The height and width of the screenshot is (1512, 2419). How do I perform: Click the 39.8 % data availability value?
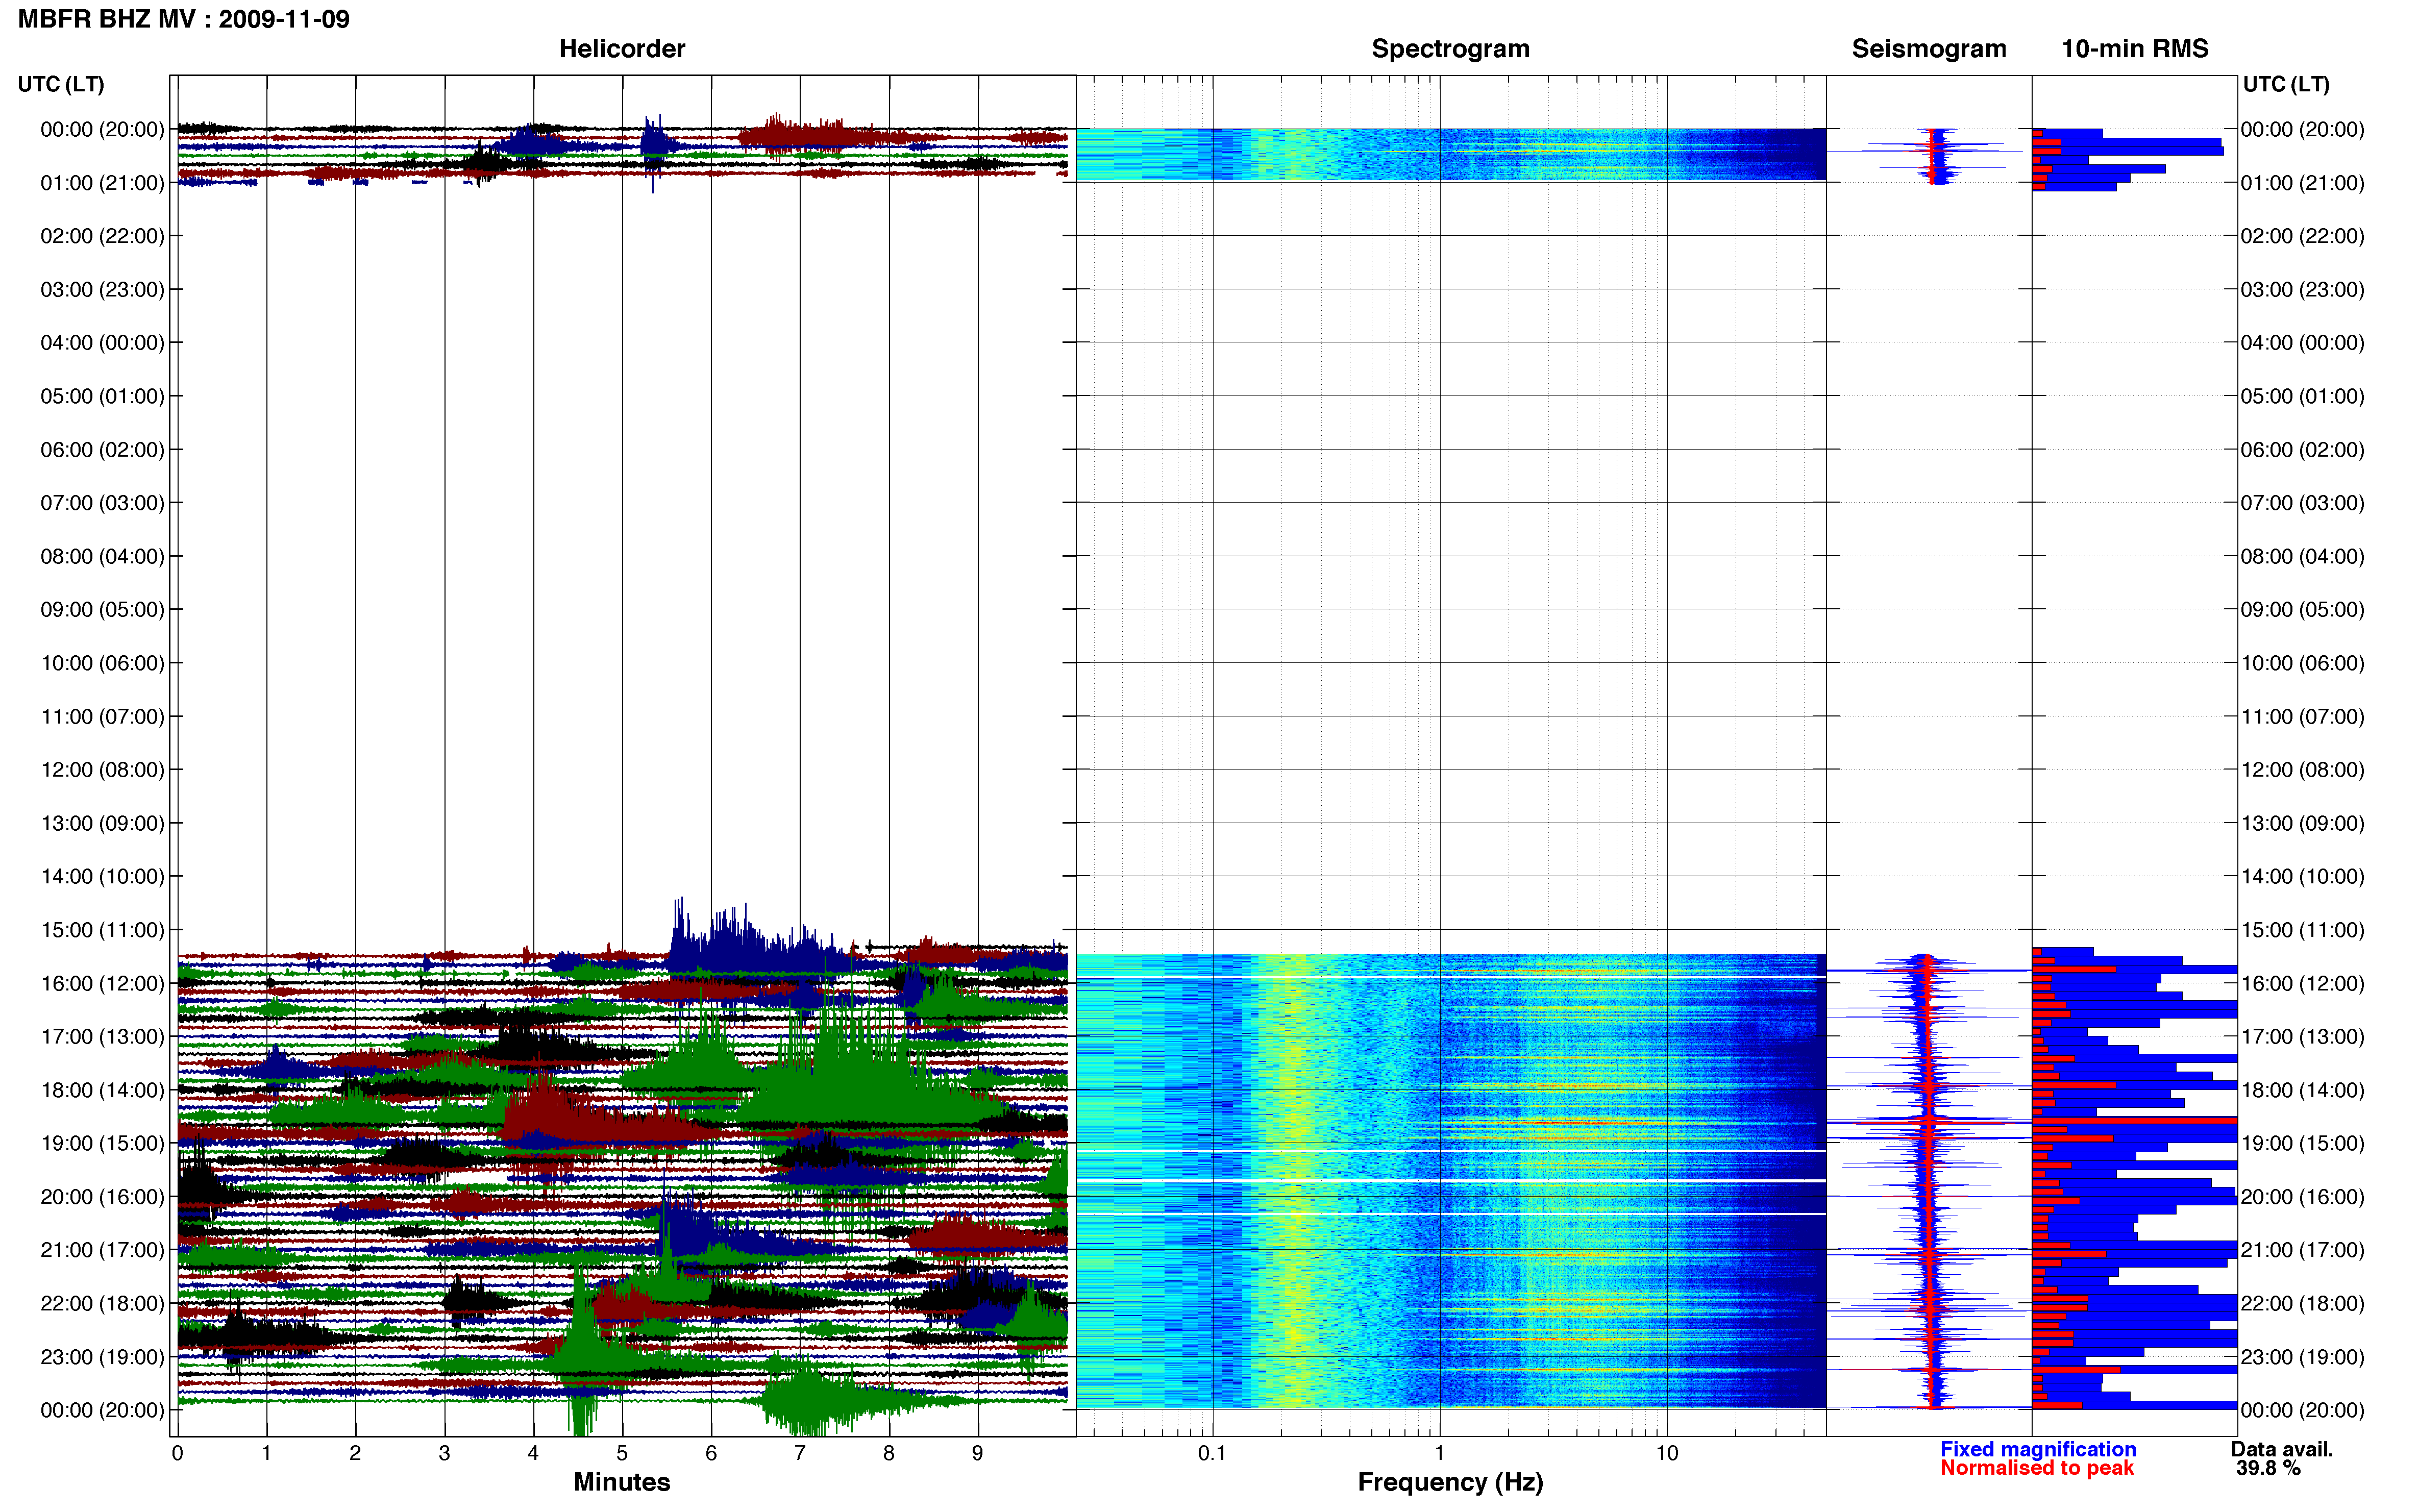(x=2268, y=1468)
